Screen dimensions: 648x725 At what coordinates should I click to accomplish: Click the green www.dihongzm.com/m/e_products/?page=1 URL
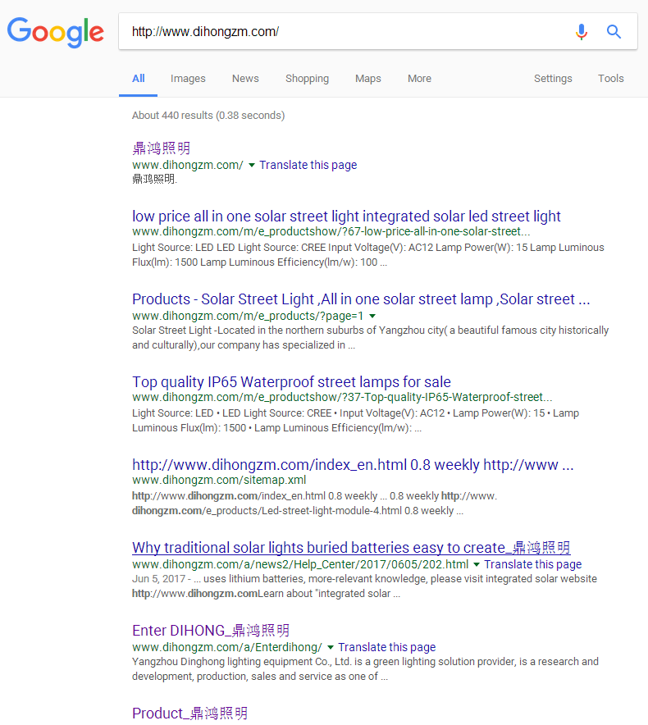pyautogui.click(x=248, y=316)
